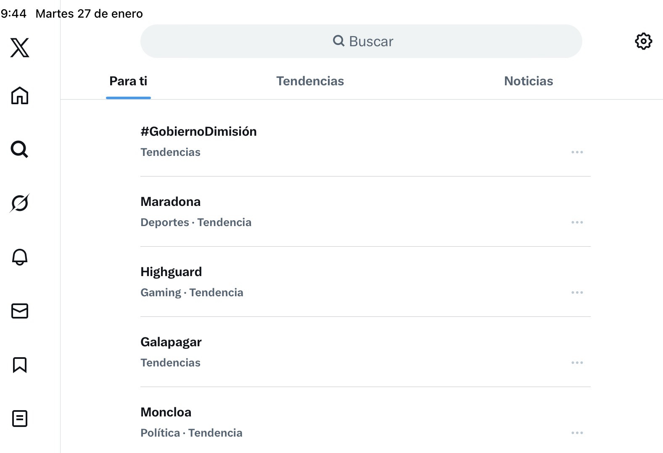The image size is (663, 453).
Task: Open Explore with magnifying glass sidebar icon
Action: (x=20, y=149)
